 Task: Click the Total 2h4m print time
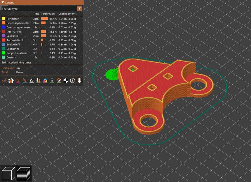pyautogui.click(x=19, y=72)
